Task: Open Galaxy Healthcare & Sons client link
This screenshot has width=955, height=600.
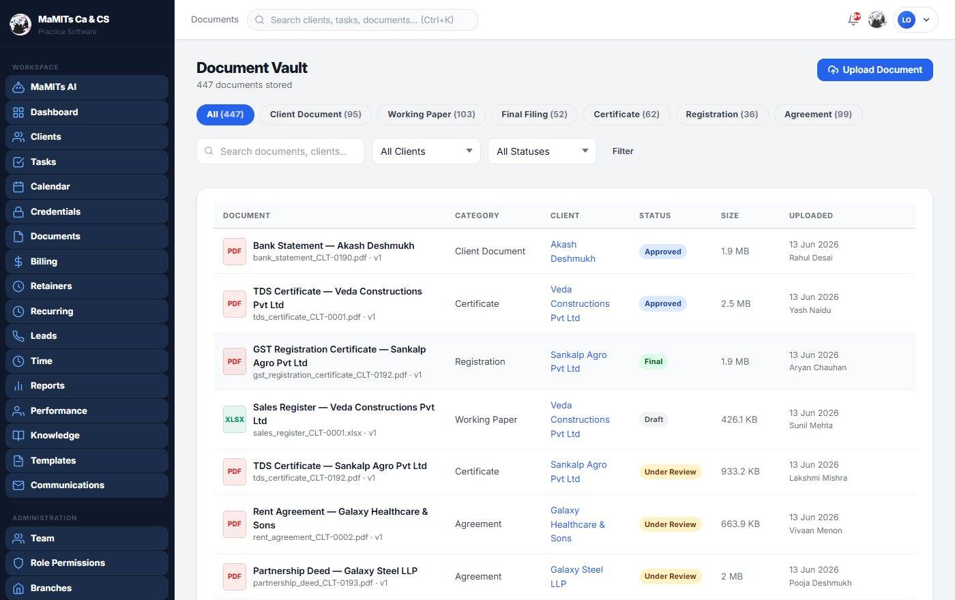Action: (x=578, y=524)
